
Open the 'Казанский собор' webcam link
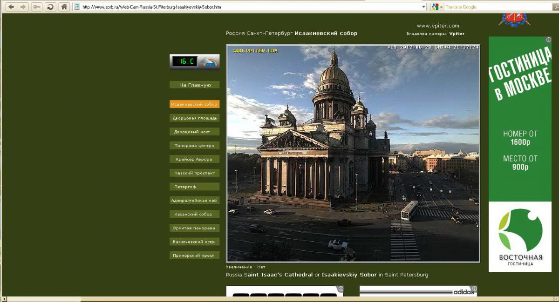coord(194,214)
